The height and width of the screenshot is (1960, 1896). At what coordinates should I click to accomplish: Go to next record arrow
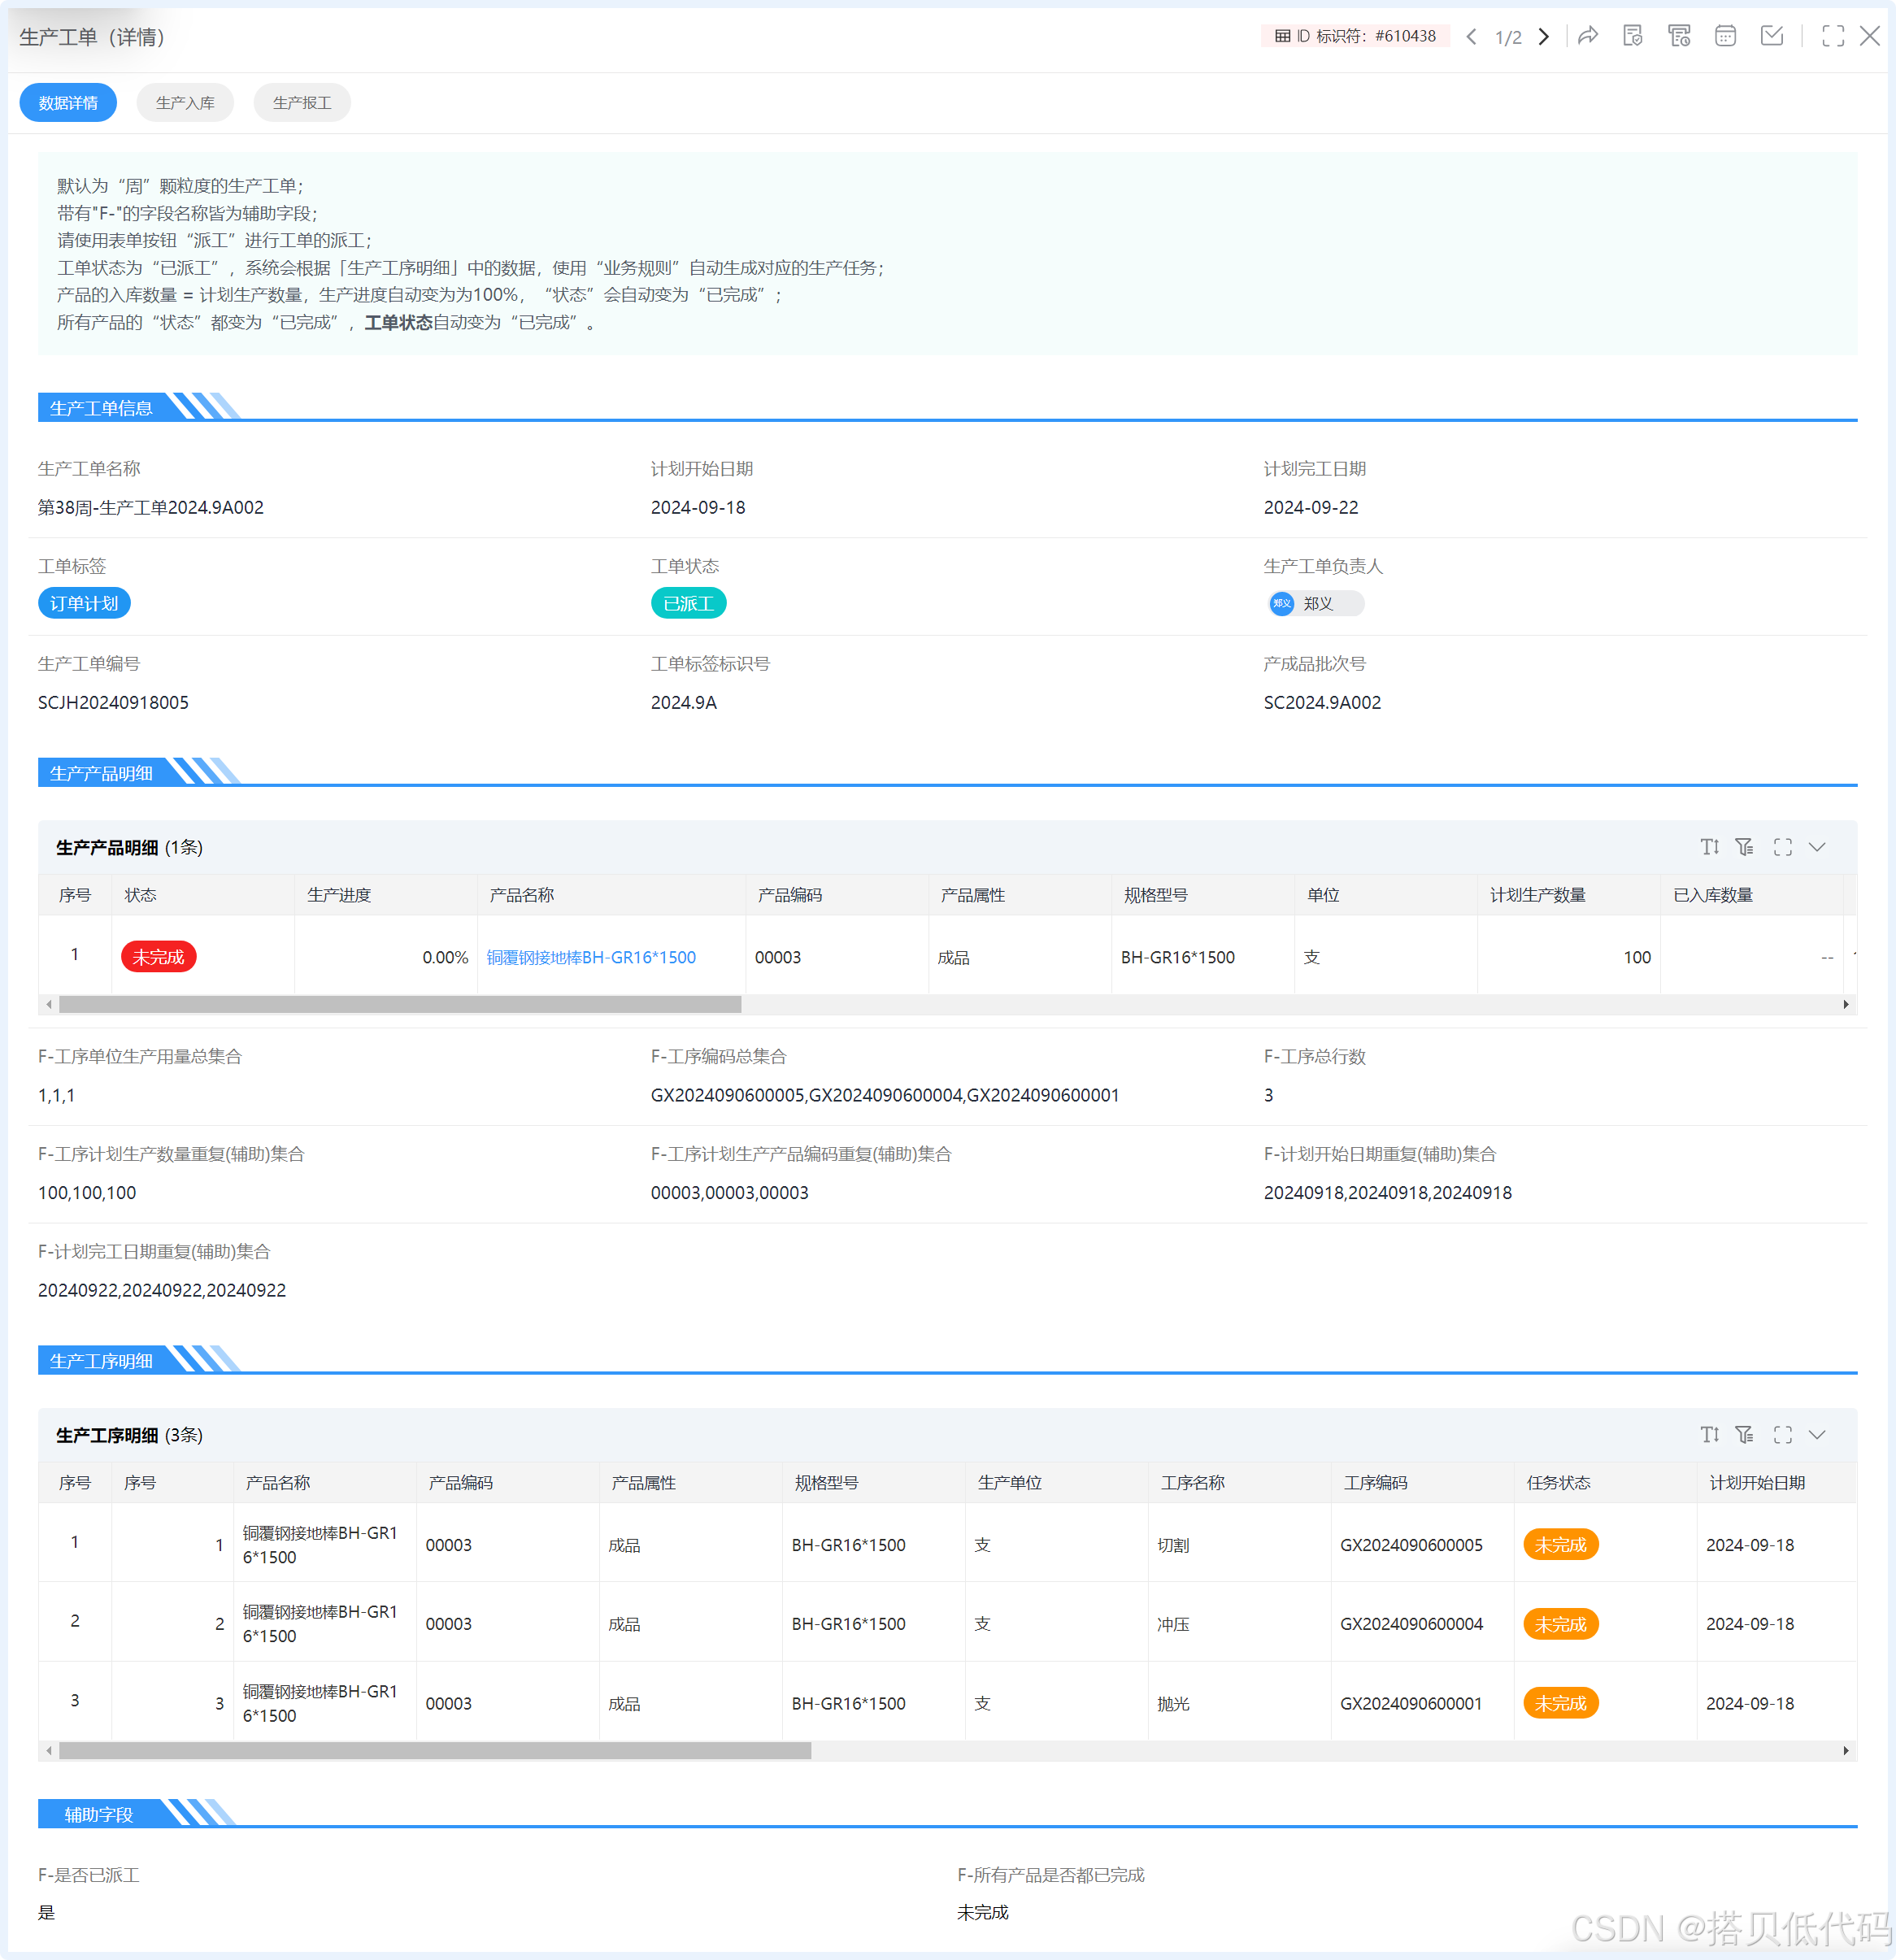point(1544,37)
